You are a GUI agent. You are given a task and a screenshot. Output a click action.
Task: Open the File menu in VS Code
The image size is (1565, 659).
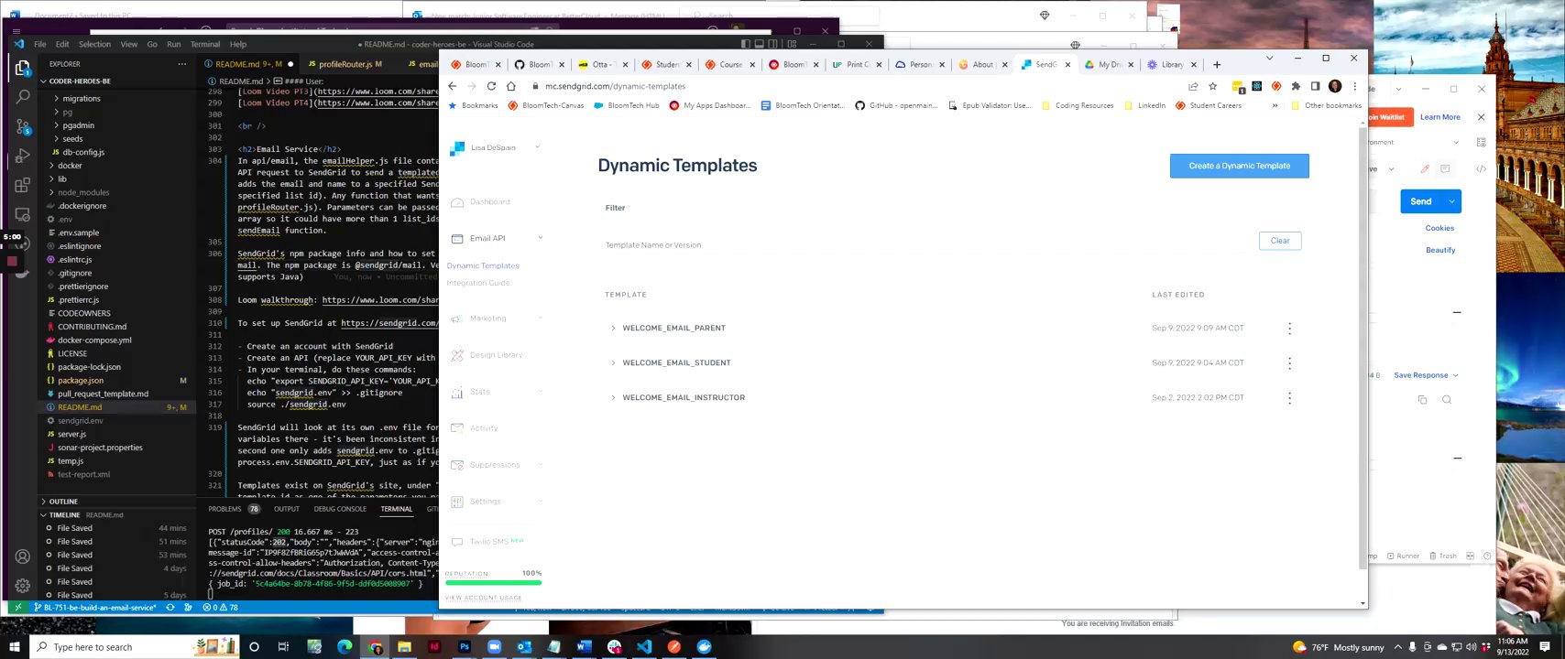[x=40, y=44]
